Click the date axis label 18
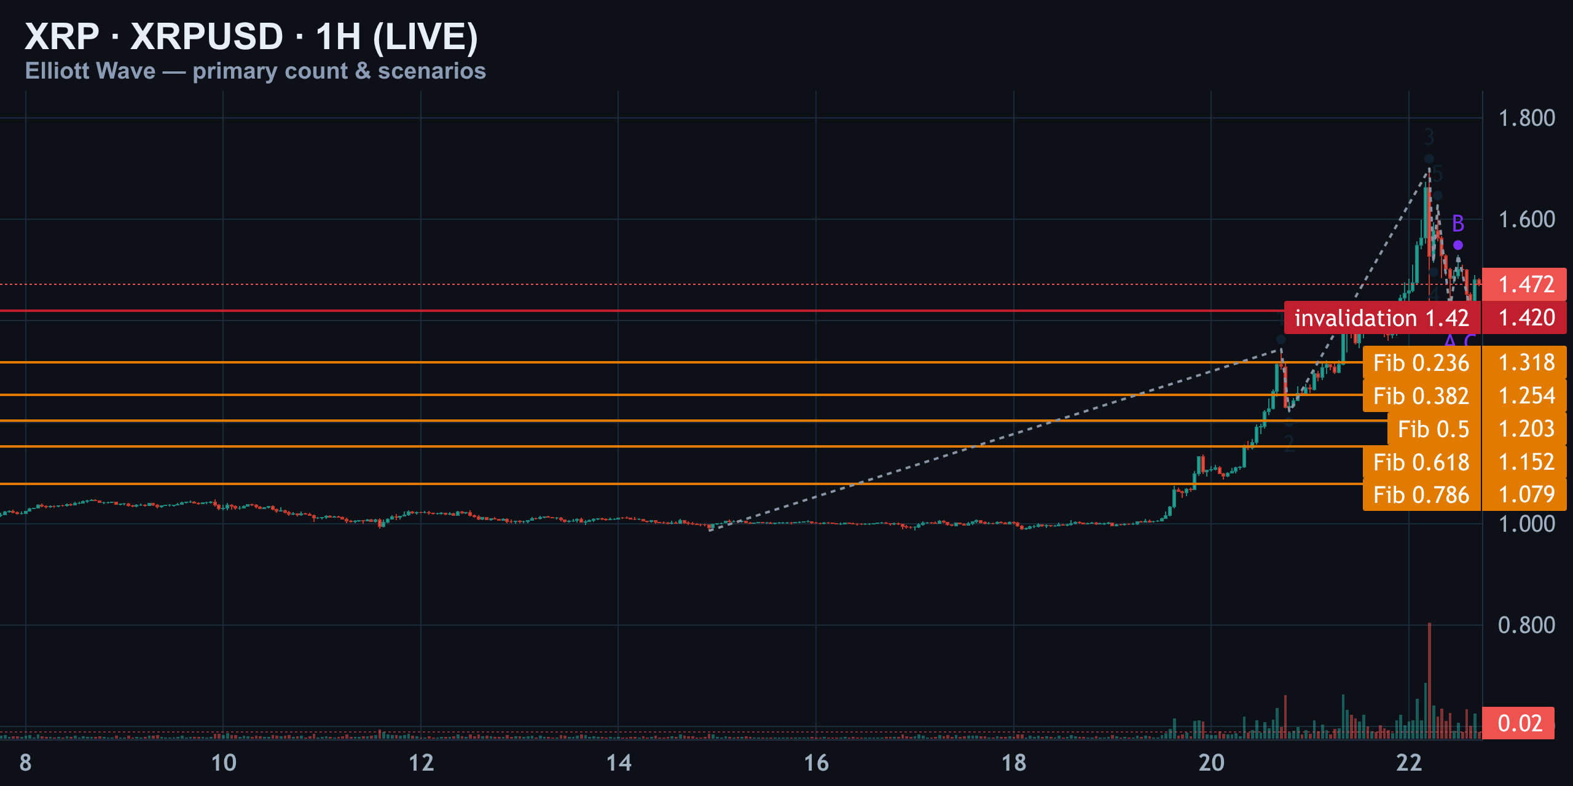 (x=1014, y=763)
